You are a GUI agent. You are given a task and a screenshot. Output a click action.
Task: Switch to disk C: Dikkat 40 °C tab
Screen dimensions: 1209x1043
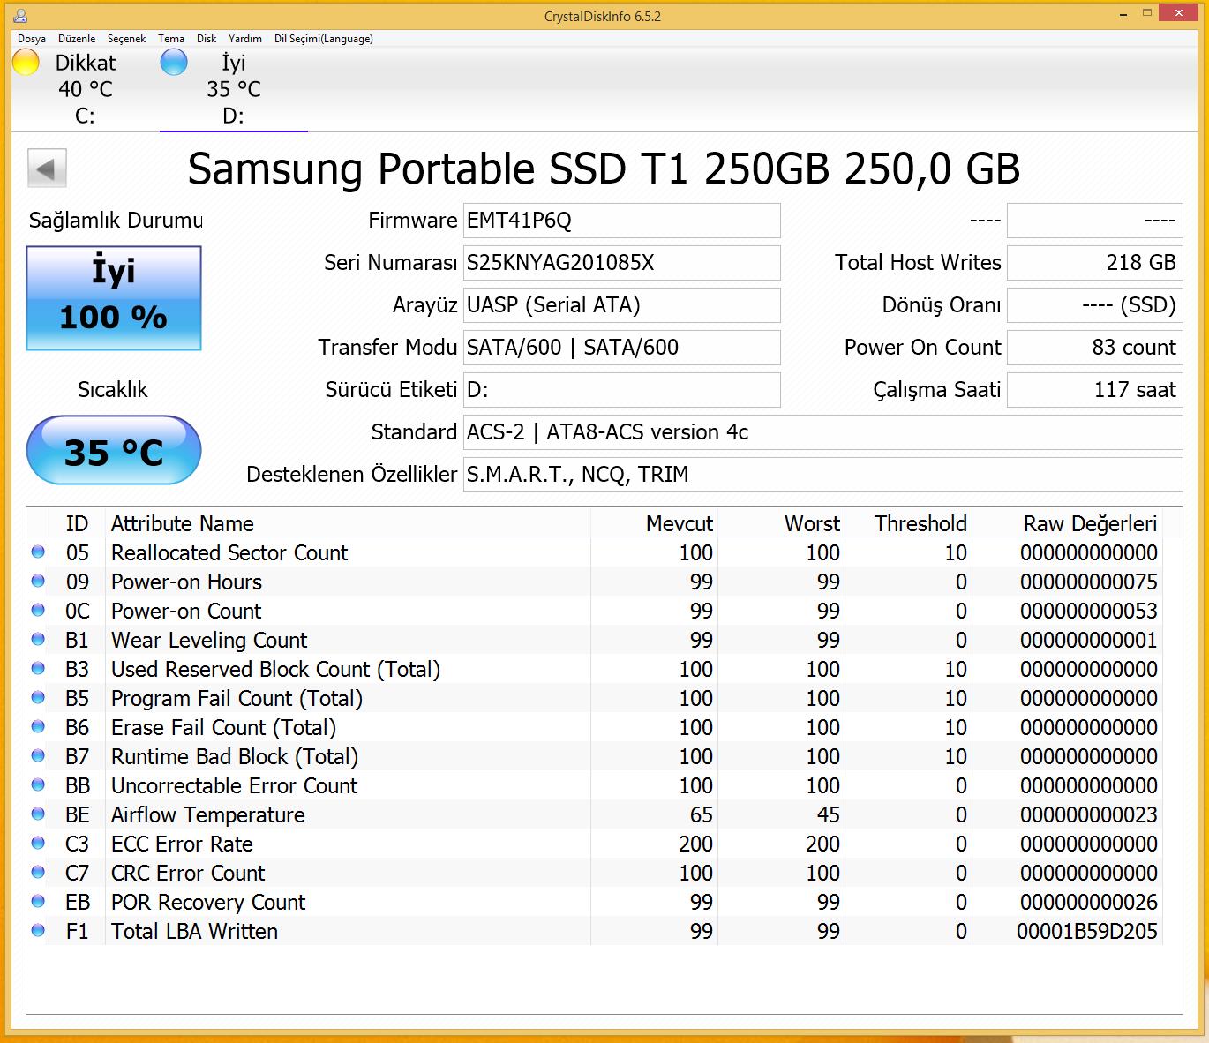pos(86,88)
